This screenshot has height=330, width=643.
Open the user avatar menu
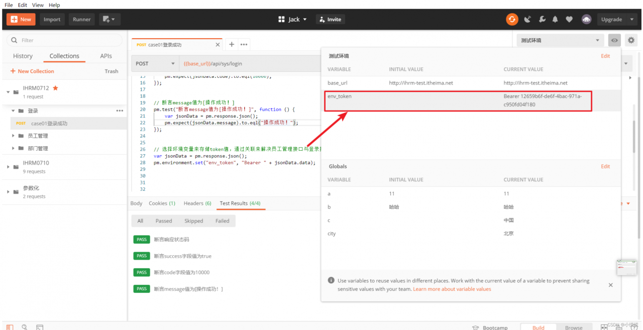587,20
